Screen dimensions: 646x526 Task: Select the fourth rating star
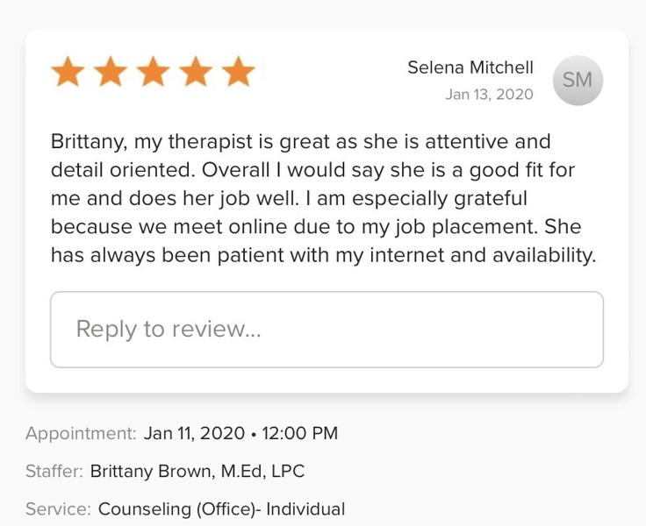[x=195, y=73]
